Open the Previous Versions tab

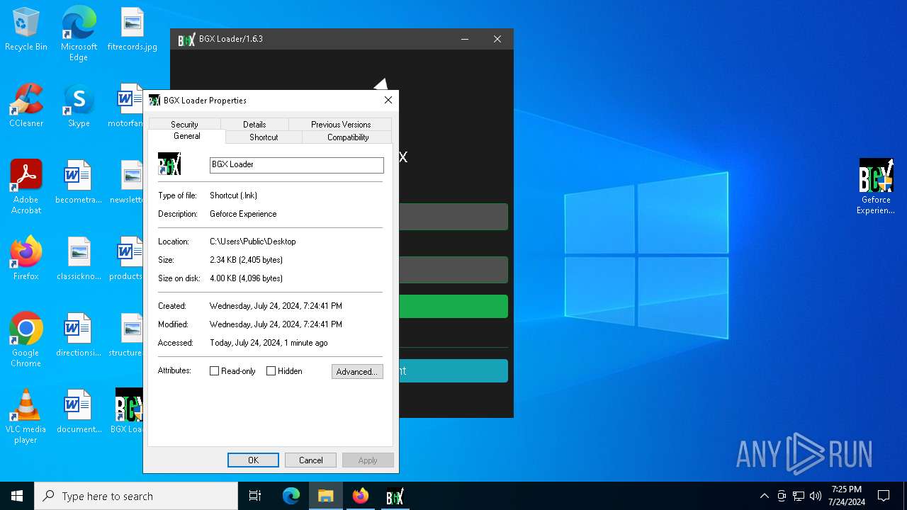click(341, 124)
